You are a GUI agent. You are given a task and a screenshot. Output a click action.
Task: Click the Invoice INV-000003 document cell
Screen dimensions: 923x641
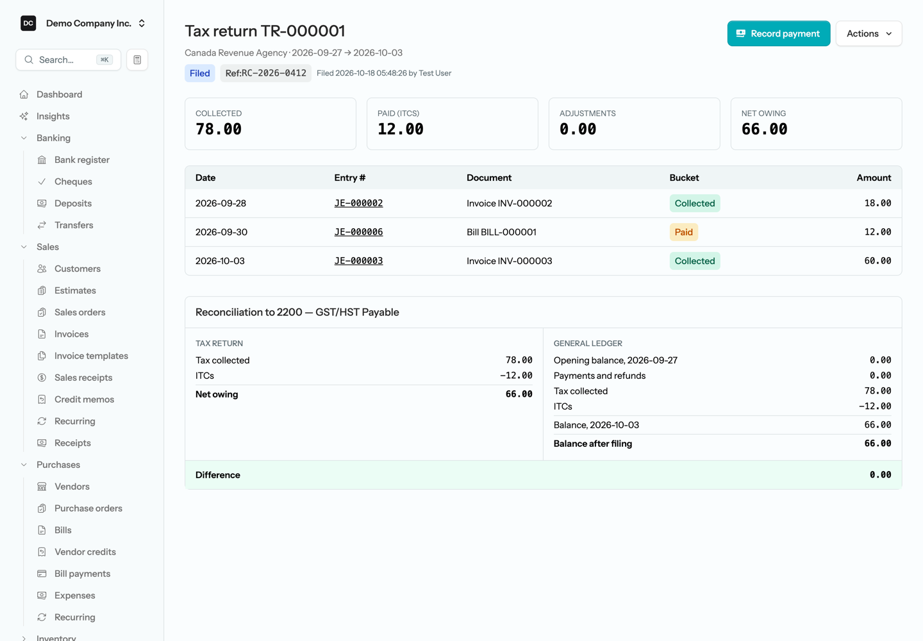510,261
